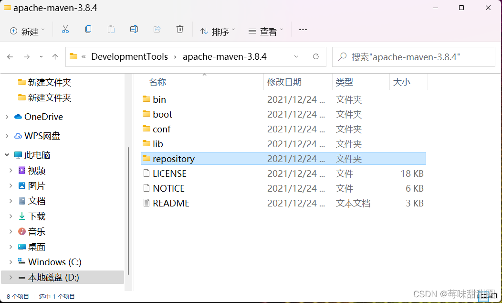Copy the repository folder to clipboard
The image size is (502, 303).
tap(88, 29)
